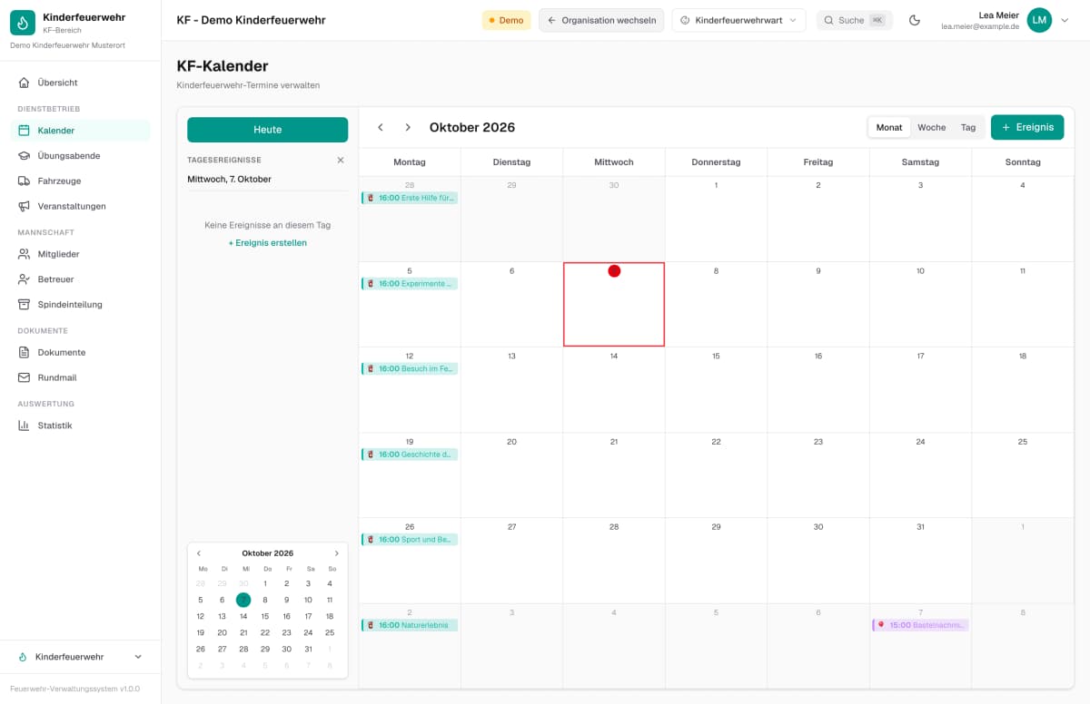Open the Sport und Be... event on October 26
Image resolution: width=1090 pixels, height=704 pixels.
click(410, 540)
